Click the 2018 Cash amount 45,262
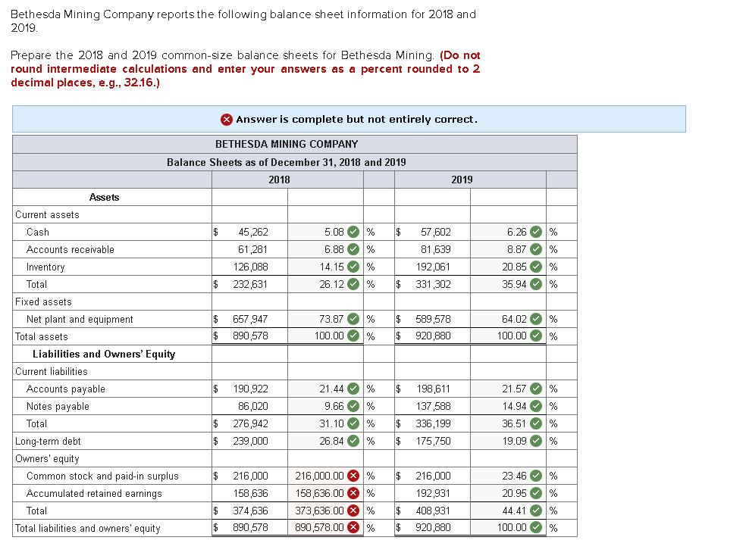Image resolution: width=746 pixels, height=556 pixels. pyautogui.click(x=253, y=232)
